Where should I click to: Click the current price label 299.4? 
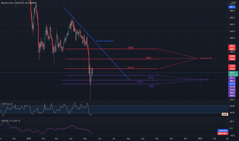click(232, 73)
